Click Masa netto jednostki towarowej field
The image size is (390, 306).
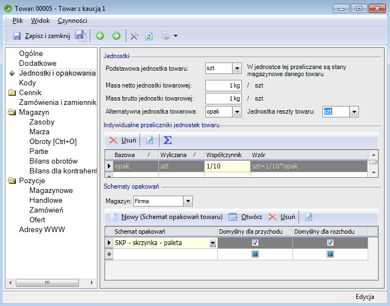point(224,86)
